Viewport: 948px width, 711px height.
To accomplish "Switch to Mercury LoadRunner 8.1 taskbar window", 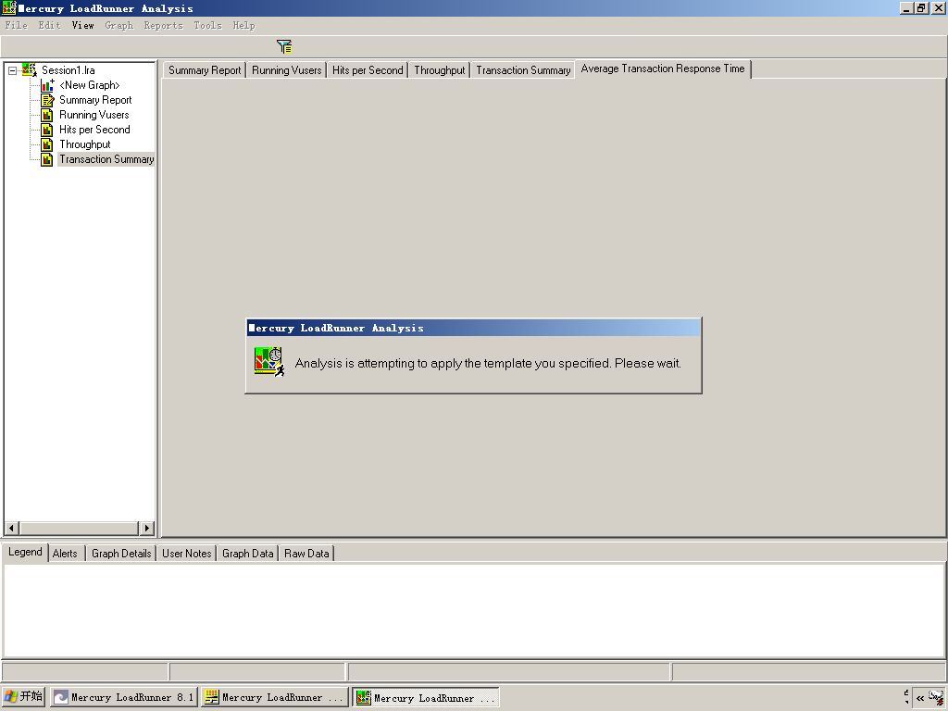I will (x=124, y=697).
